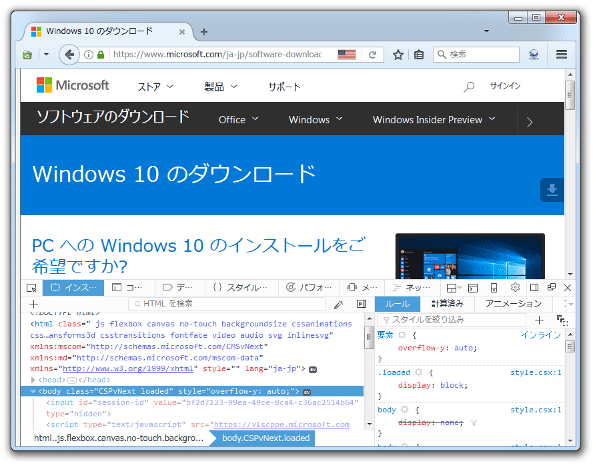Open the Office dropdown menu

(x=239, y=120)
